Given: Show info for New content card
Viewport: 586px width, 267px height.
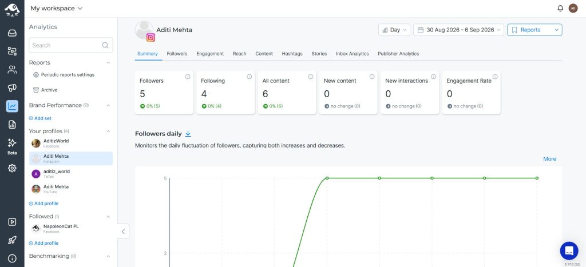Looking at the screenshot, I should point(372,77).
